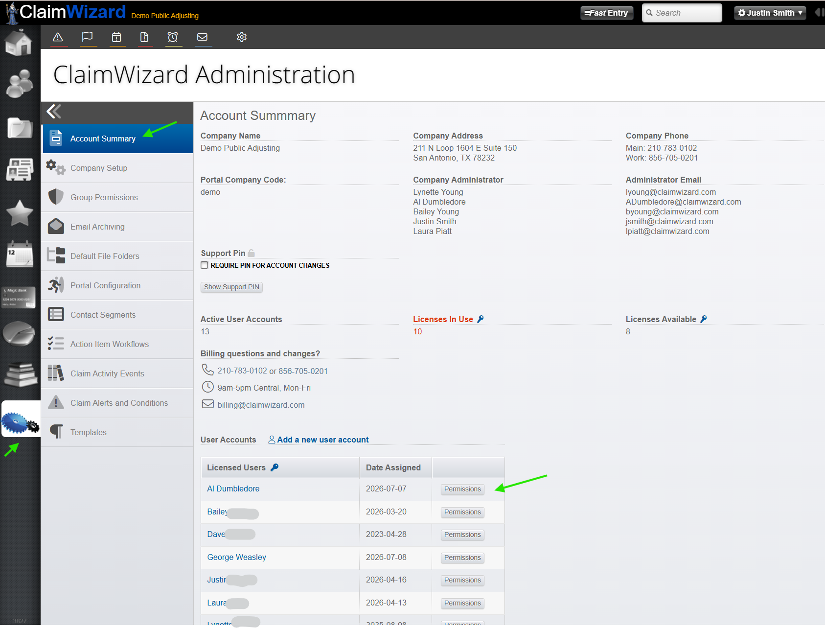Click date cell 2023-04-28
The width and height of the screenshot is (825, 628).
click(386, 534)
